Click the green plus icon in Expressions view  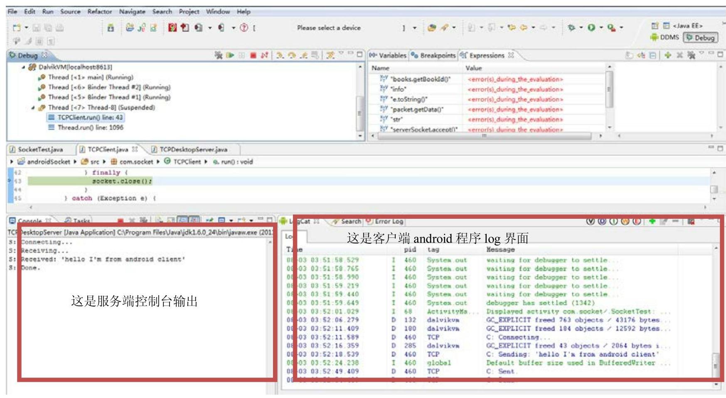pos(668,55)
